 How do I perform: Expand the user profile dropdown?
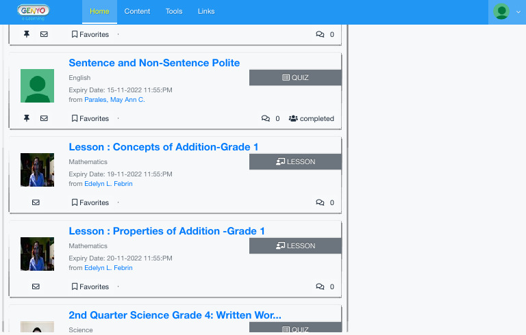[x=508, y=12]
